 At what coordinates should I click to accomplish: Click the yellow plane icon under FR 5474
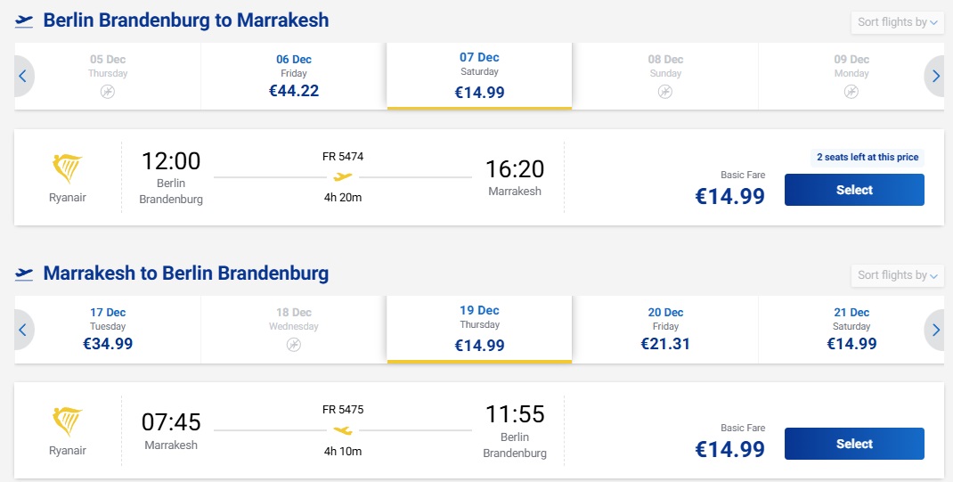(x=343, y=177)
